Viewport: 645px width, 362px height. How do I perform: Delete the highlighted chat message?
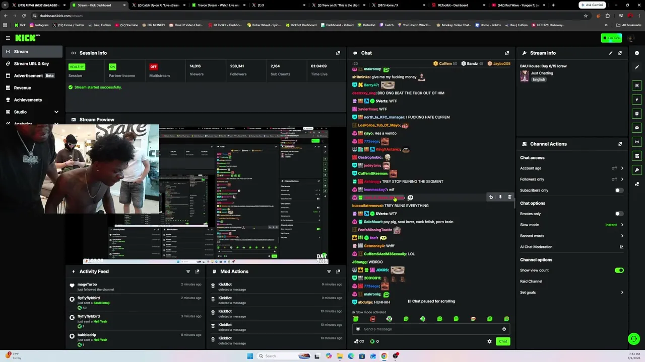[x=509, y=197]
